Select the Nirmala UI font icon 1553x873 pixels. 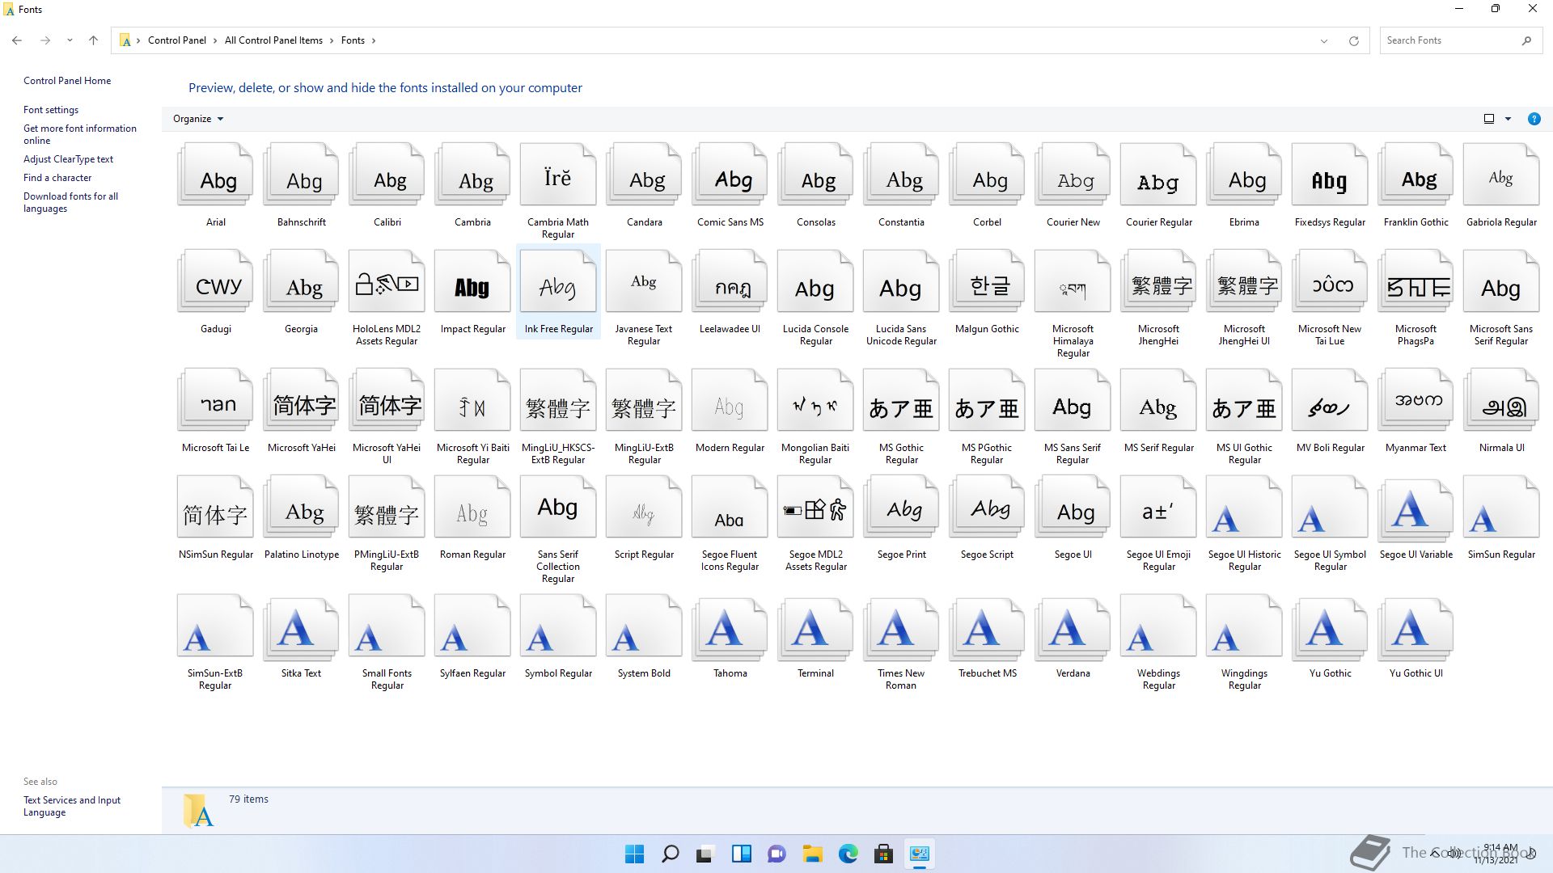pyautogui.click(x=1502, y=400)
